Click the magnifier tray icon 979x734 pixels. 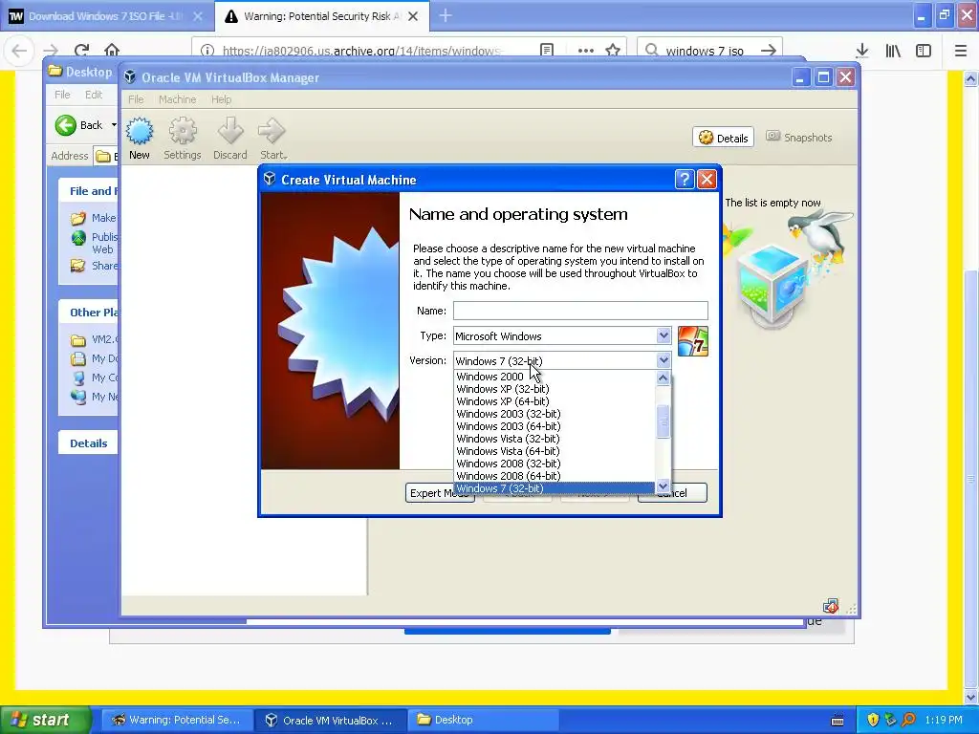click(908, 720)
